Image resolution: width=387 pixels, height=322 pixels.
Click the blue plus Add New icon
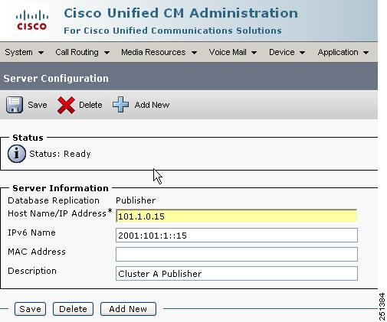[120, 105]
